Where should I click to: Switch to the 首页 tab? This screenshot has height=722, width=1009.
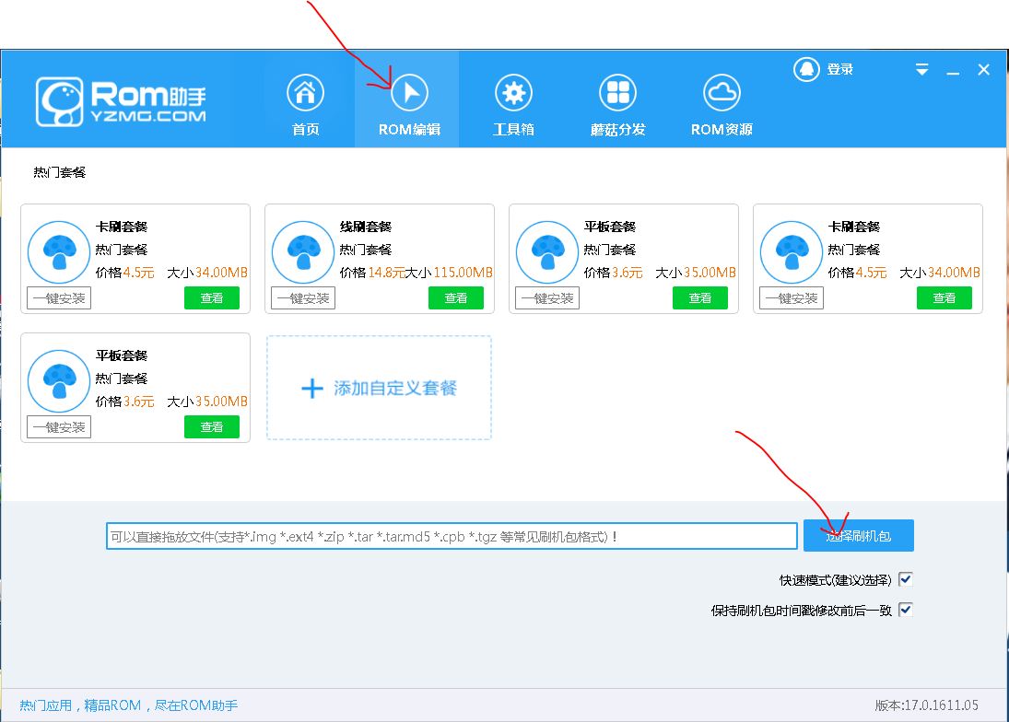[305, 99]
